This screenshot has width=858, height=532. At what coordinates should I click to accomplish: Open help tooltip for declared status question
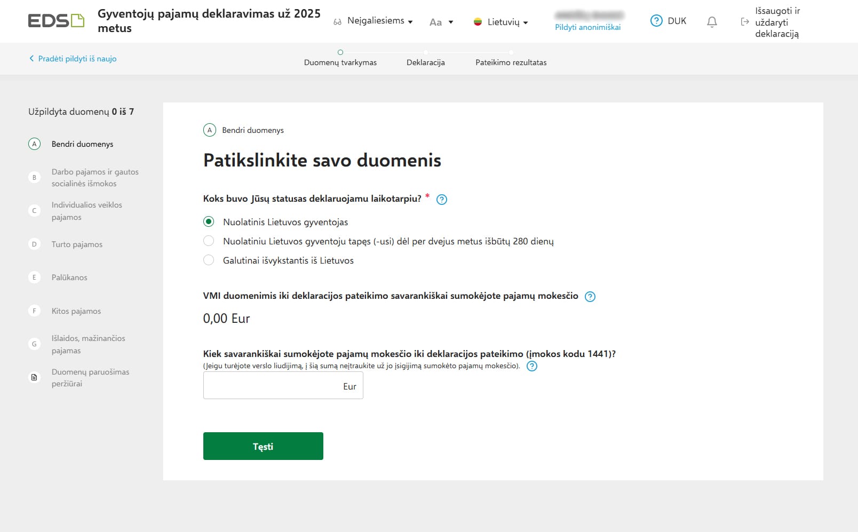442,200
